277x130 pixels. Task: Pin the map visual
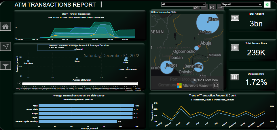pos(196,7)
